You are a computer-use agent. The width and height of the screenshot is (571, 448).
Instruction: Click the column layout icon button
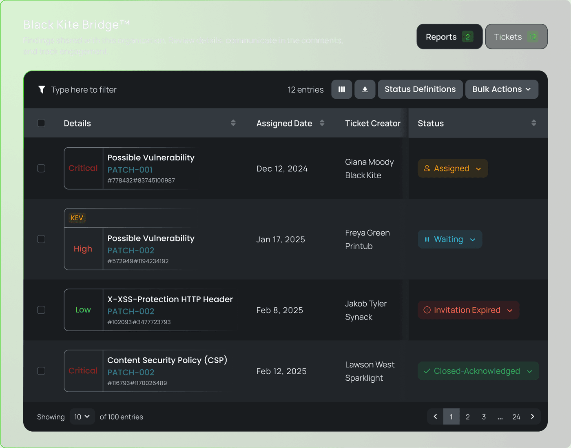(342, 89)
